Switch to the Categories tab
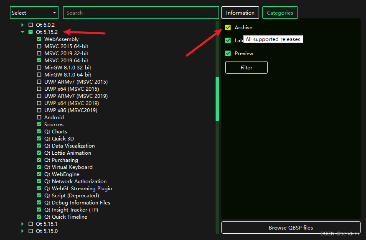This screenshot has height=240, width=366. (280, 13)
